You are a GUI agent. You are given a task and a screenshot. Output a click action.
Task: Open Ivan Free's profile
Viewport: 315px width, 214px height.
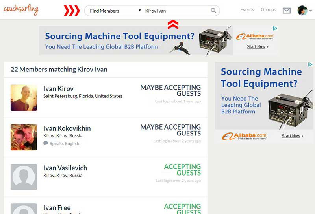(57, 208)
